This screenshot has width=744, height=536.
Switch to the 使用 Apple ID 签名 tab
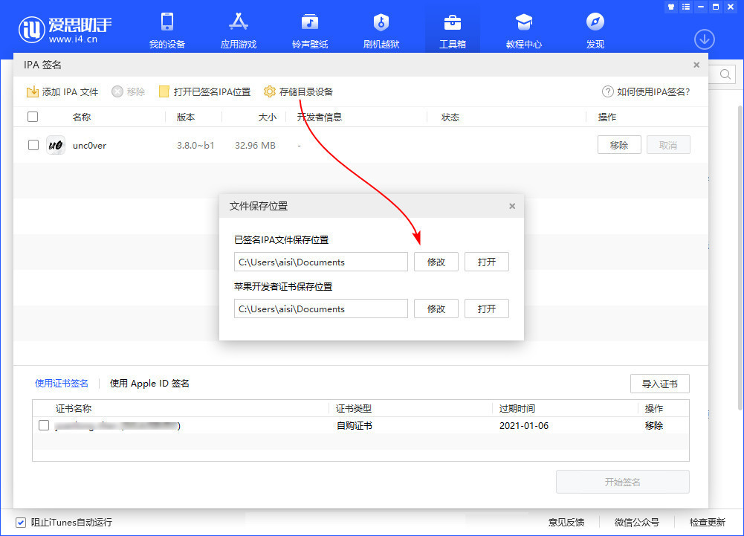[149, 384]
